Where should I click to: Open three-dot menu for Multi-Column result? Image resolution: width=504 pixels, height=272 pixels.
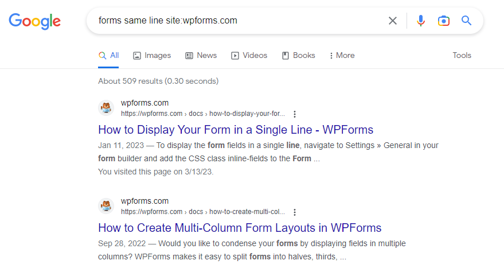pos(295,212)
